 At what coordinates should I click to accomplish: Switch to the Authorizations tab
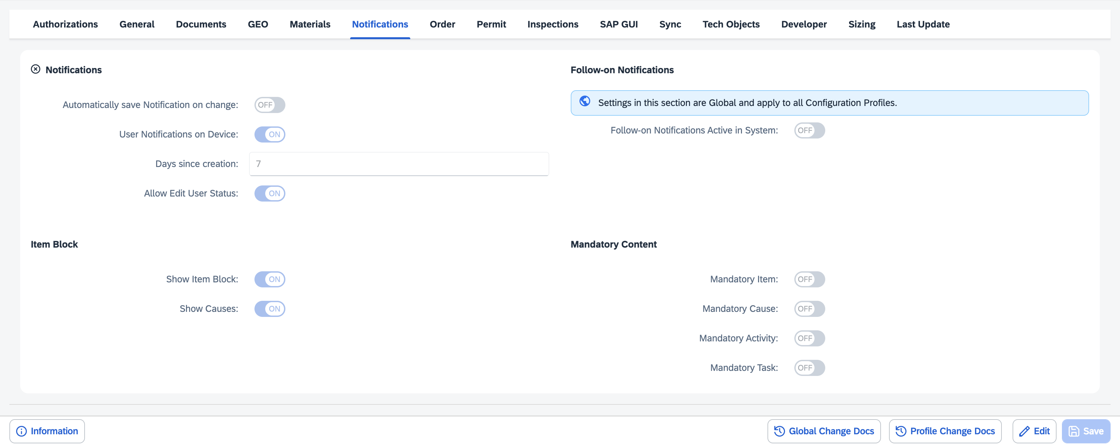point(65,24)
